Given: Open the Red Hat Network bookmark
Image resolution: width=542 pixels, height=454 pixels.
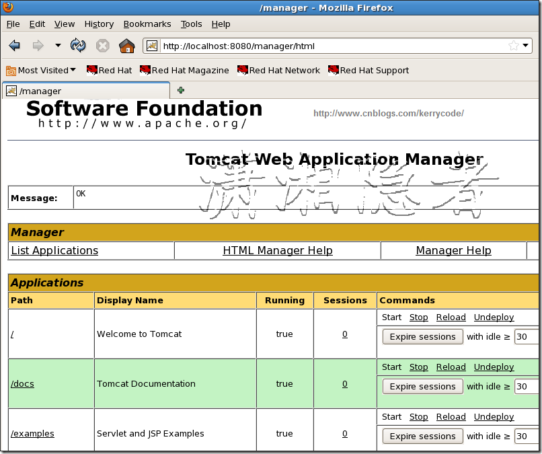Looking at the screenshot, I should pos(278,70).
